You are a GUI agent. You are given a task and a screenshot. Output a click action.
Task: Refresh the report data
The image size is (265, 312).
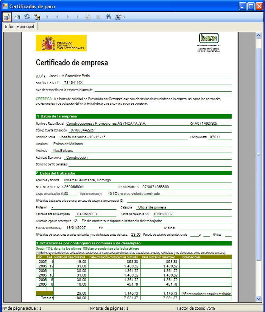coord(27,17)
